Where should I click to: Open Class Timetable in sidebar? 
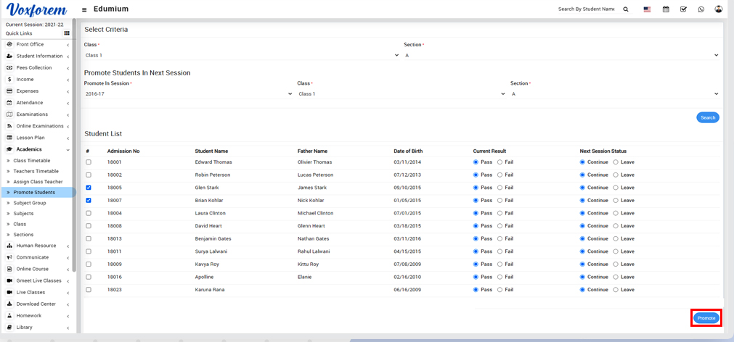32,160
